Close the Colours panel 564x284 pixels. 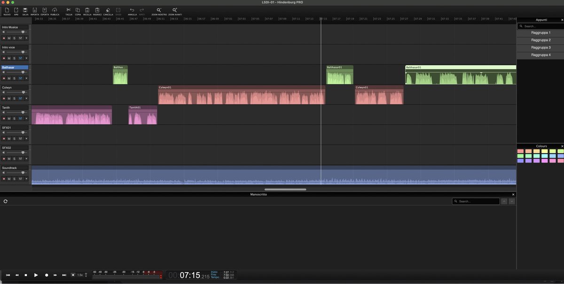pyautogui.click(x=562, y=146)
